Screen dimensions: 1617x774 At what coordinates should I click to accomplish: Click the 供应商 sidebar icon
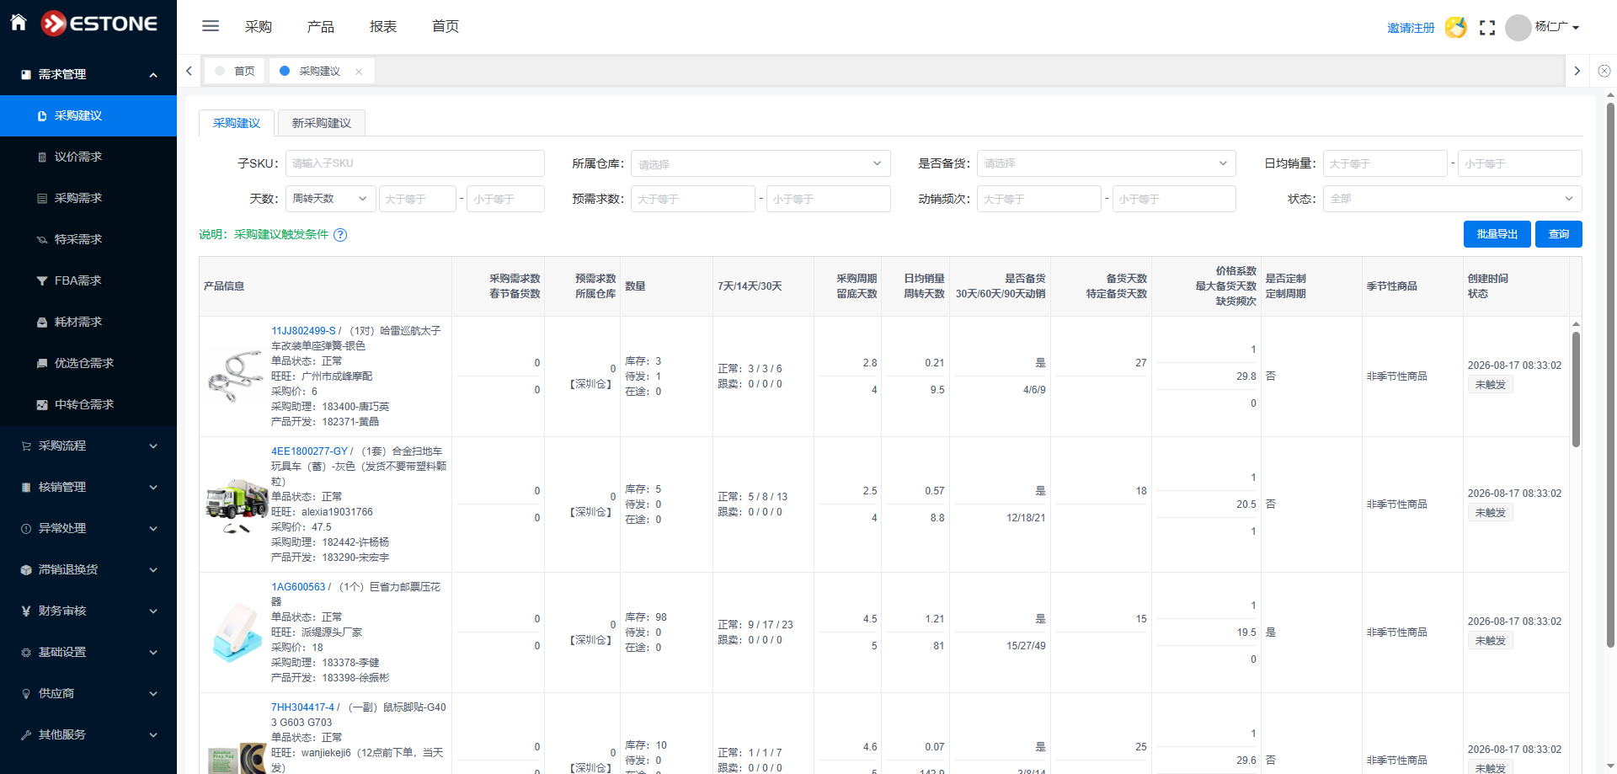pos(26,694)
